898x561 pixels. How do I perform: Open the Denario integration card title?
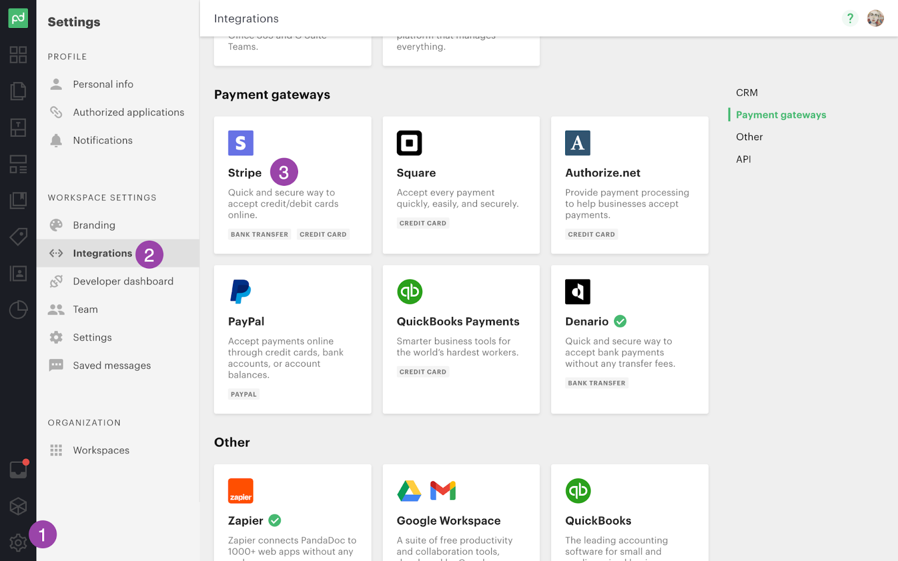point(587,321)
